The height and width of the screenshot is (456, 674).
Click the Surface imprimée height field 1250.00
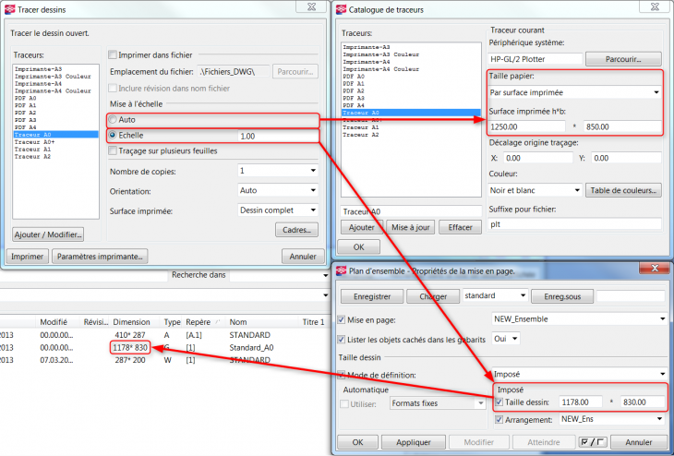click(527, 126)
